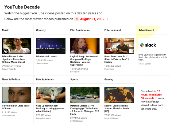Screen dimensions: 170x124
Task: Click the GTBOARD.com channel name
Action: coord(76,121)
